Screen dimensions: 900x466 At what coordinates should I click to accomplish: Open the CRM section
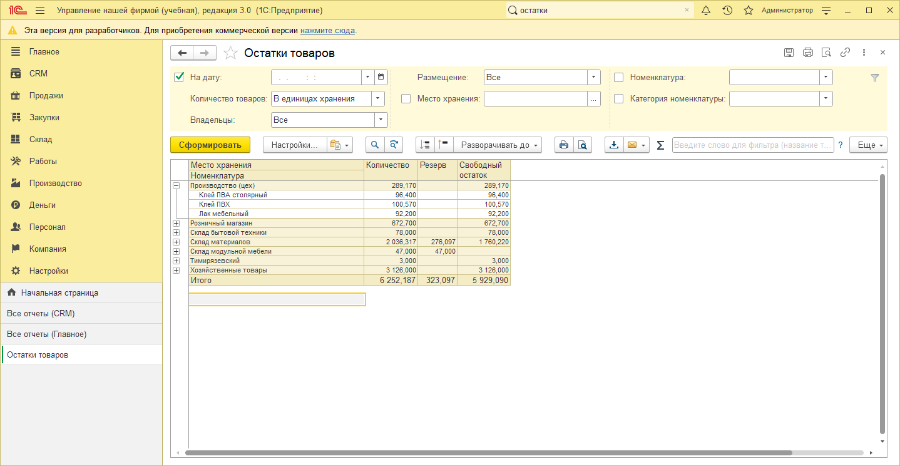point(81,73)
